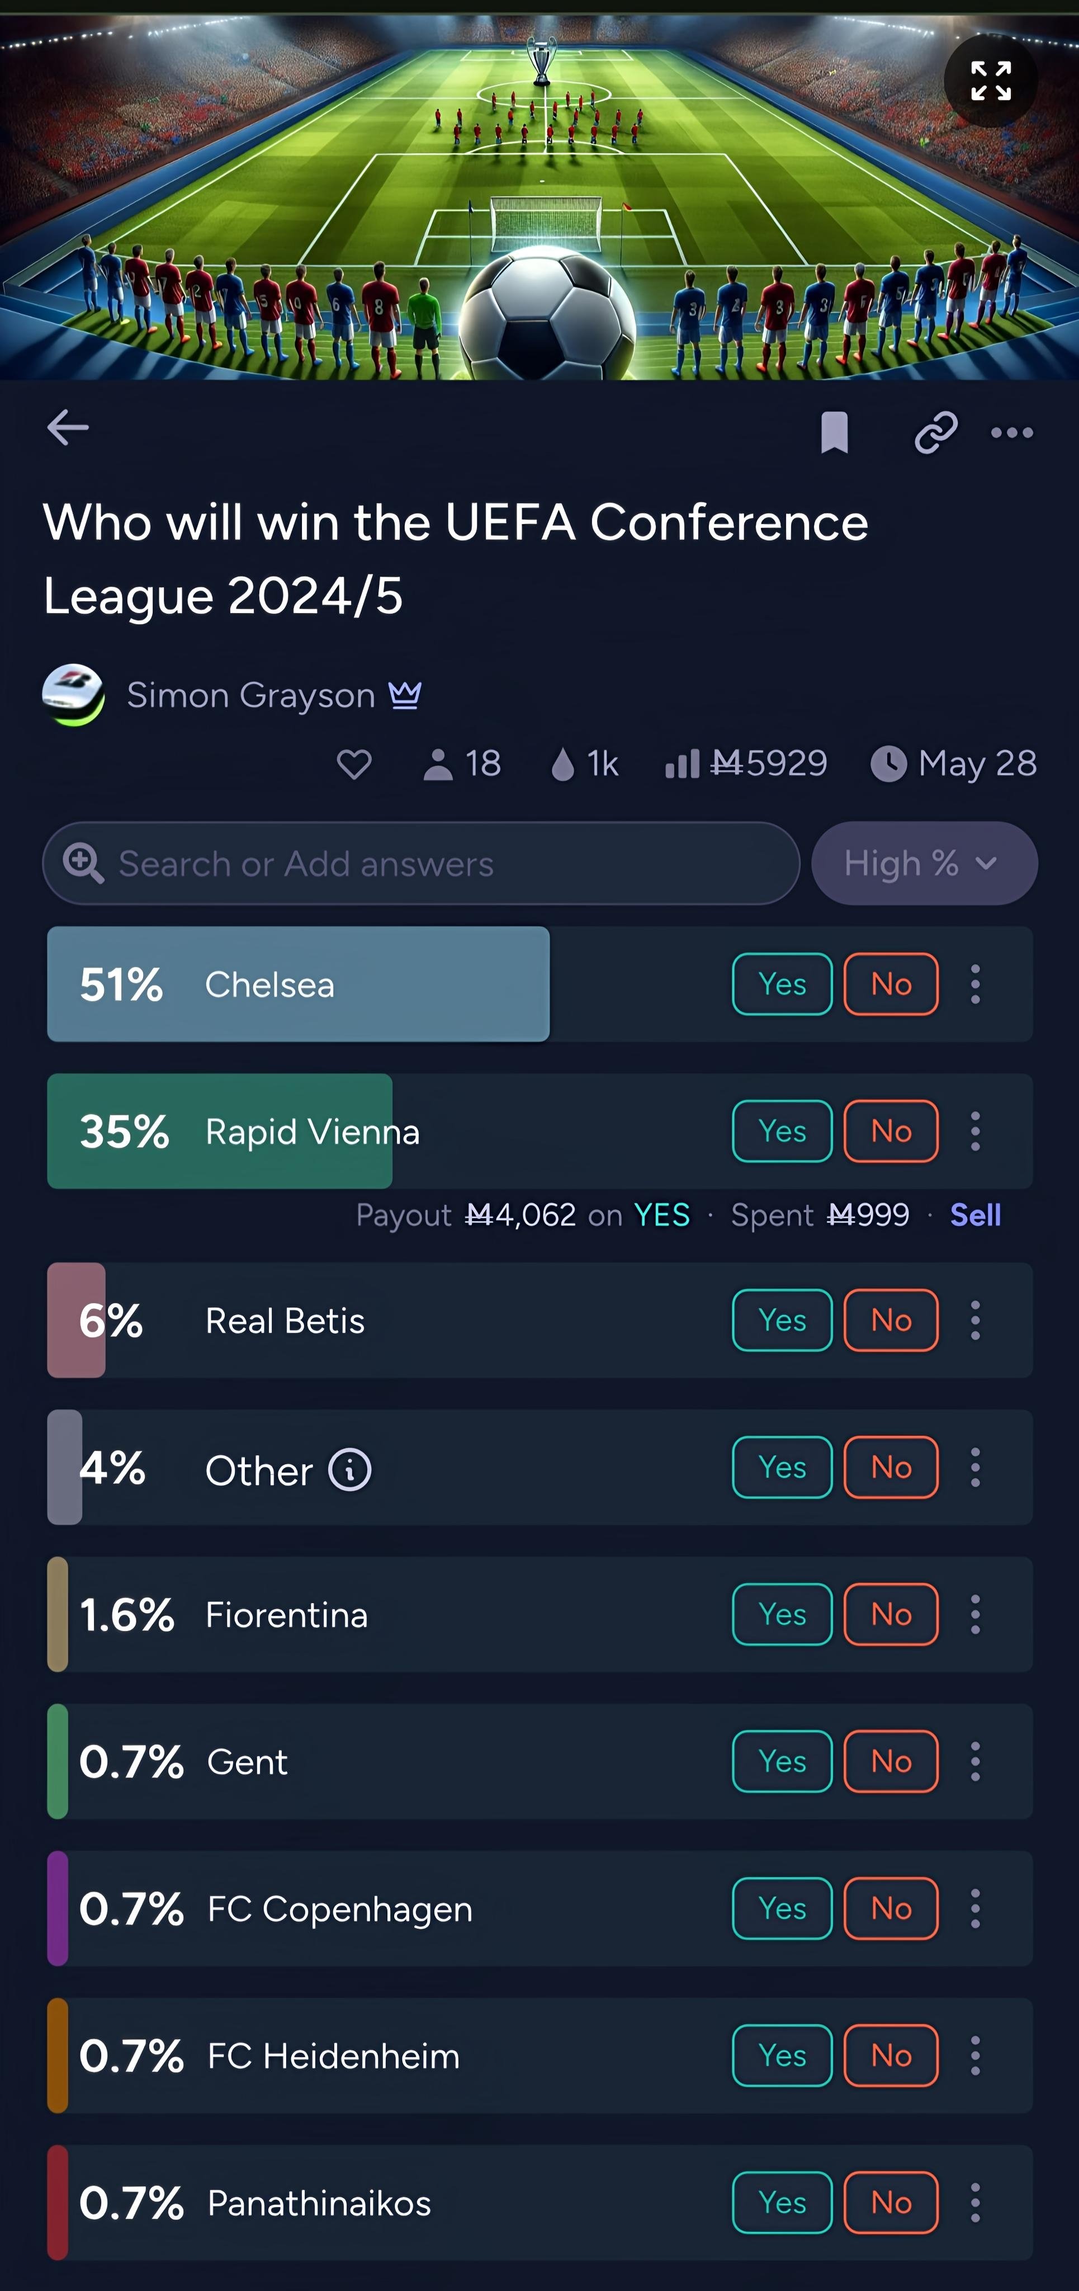Click the info icon next to Other
Image resolution: width=1079 pixels, height=2291 pixels.
click(x=350, y=1469)
